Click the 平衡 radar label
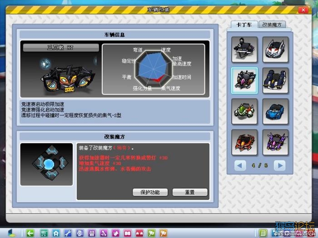 (x=127, y=77)
